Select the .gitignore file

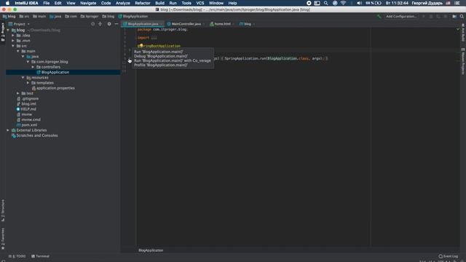(30, 99)
